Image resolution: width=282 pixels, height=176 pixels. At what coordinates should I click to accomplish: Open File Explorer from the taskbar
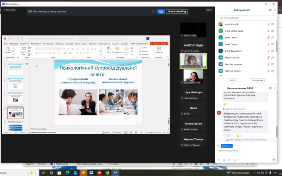[x=83, y=173]
